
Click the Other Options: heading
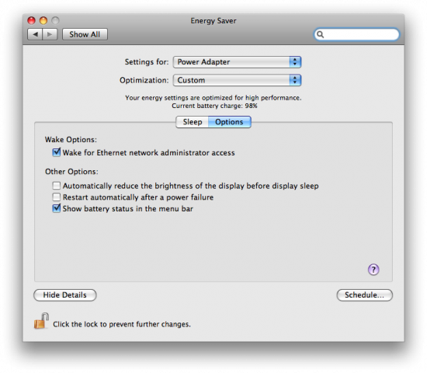coord(71,172)
